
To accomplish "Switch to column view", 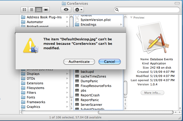I will coord(39,10).
